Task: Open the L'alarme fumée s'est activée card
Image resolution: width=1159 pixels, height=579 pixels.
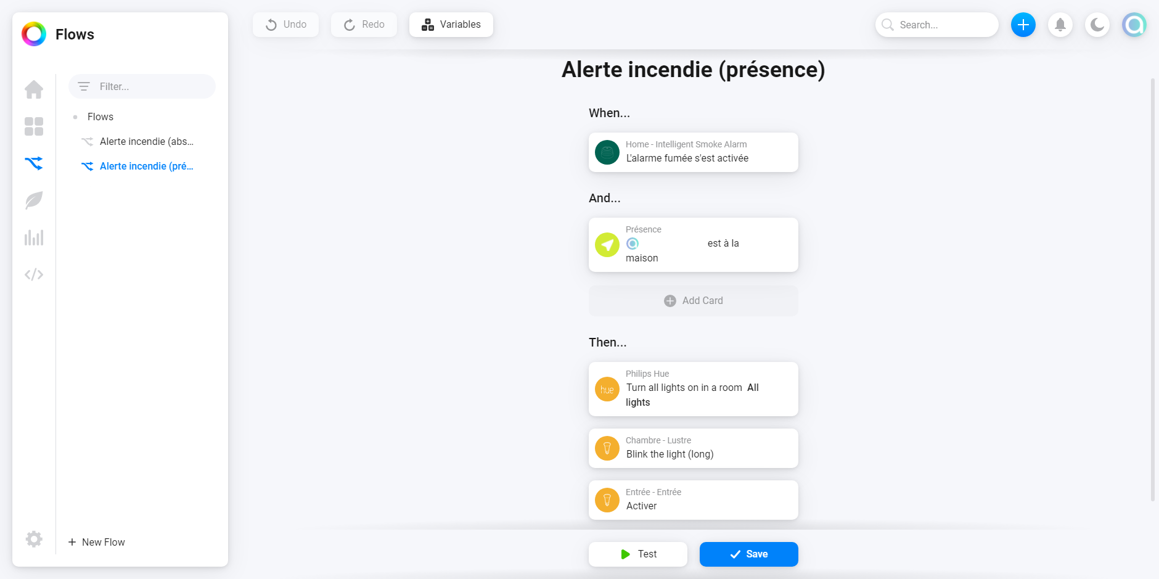Action: tap(694, 152)
